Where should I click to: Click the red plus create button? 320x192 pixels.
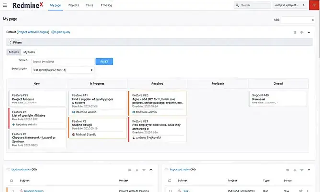314,5
